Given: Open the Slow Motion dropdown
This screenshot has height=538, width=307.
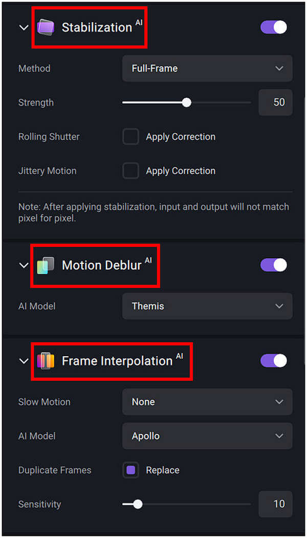Looking at the screenshot, I should coord(207,402).
